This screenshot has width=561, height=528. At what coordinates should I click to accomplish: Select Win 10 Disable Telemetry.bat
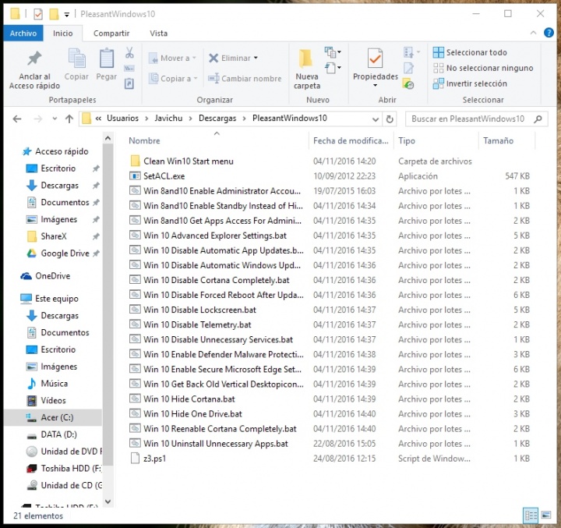190,324
